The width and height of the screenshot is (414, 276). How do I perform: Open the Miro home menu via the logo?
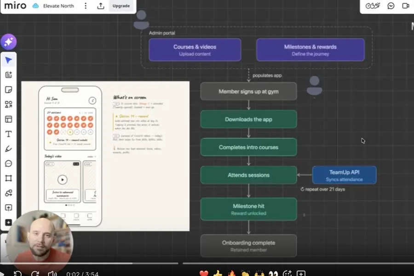pyautogui.click(x=14, y=6)
